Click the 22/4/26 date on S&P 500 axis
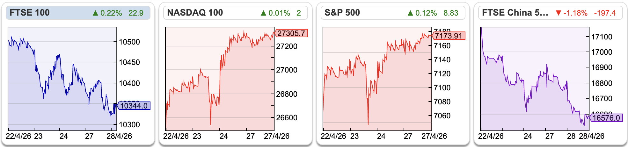Viewport: 628px width, 147px height. tap(333, 136)
